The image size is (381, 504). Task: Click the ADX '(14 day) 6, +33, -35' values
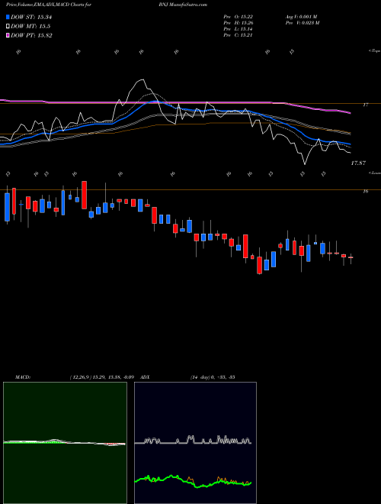(x=213, y=377)
